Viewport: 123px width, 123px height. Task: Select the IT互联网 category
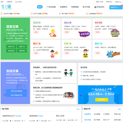106,114
